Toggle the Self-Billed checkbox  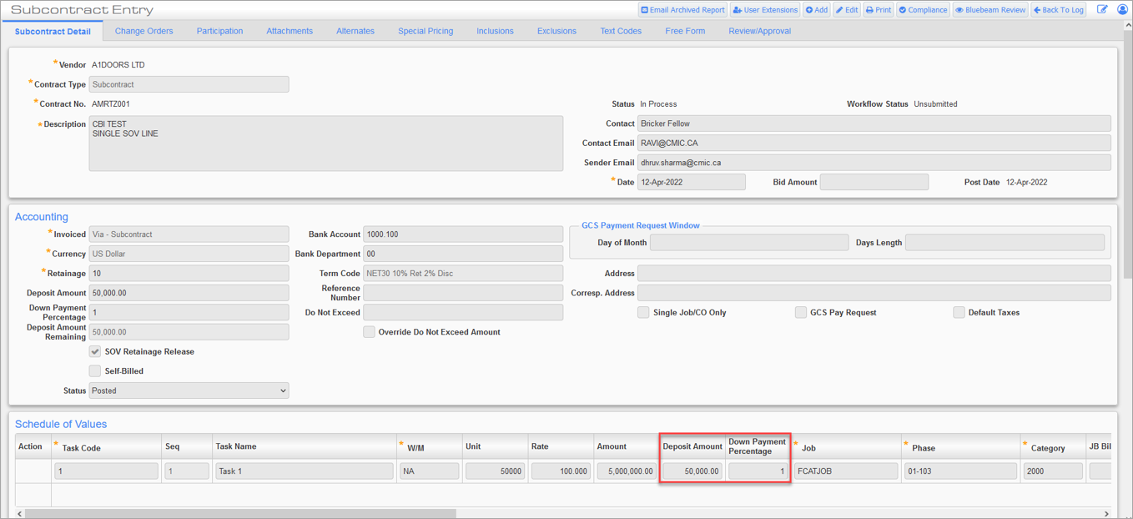tap(95, 370)
